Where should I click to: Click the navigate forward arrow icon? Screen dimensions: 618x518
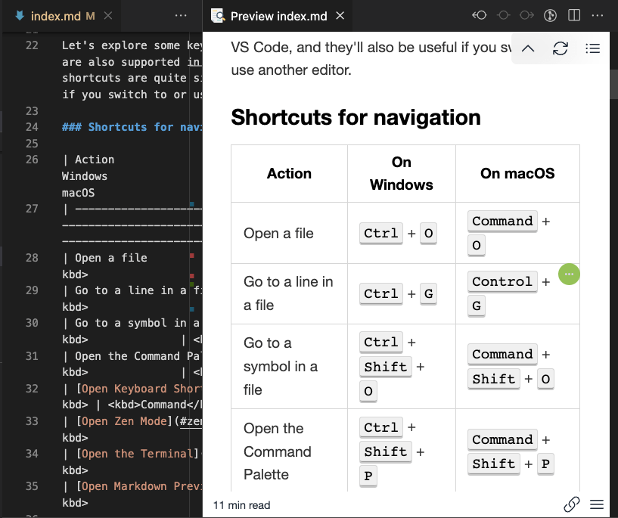click(527, 15)
